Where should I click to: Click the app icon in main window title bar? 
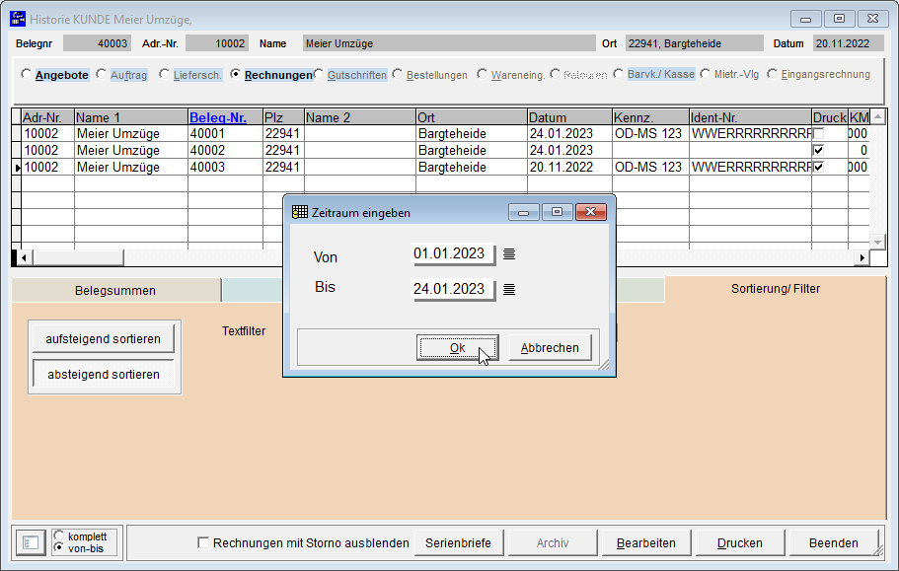click(x=18, y=19)
